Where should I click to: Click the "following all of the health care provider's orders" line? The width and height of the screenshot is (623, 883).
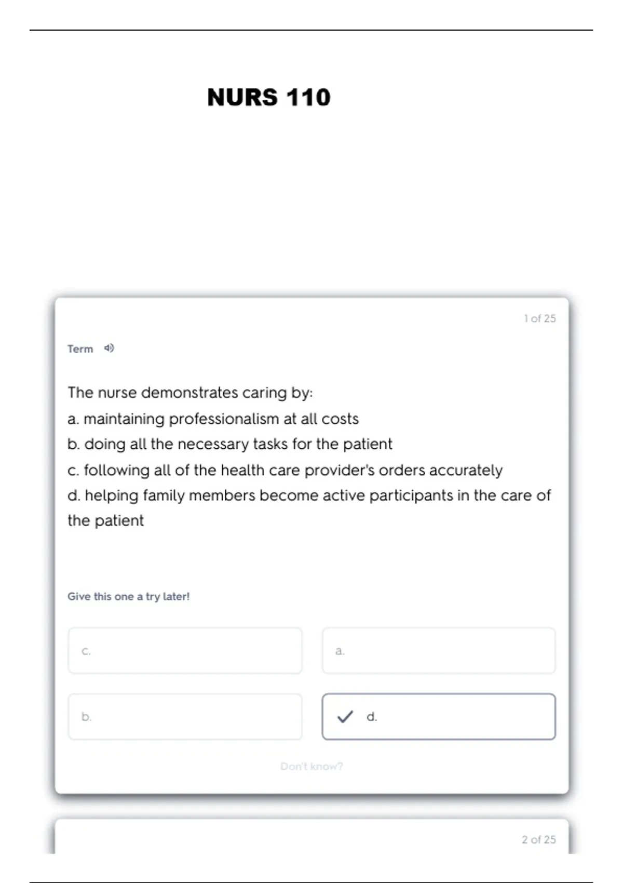tap(285, 470)
